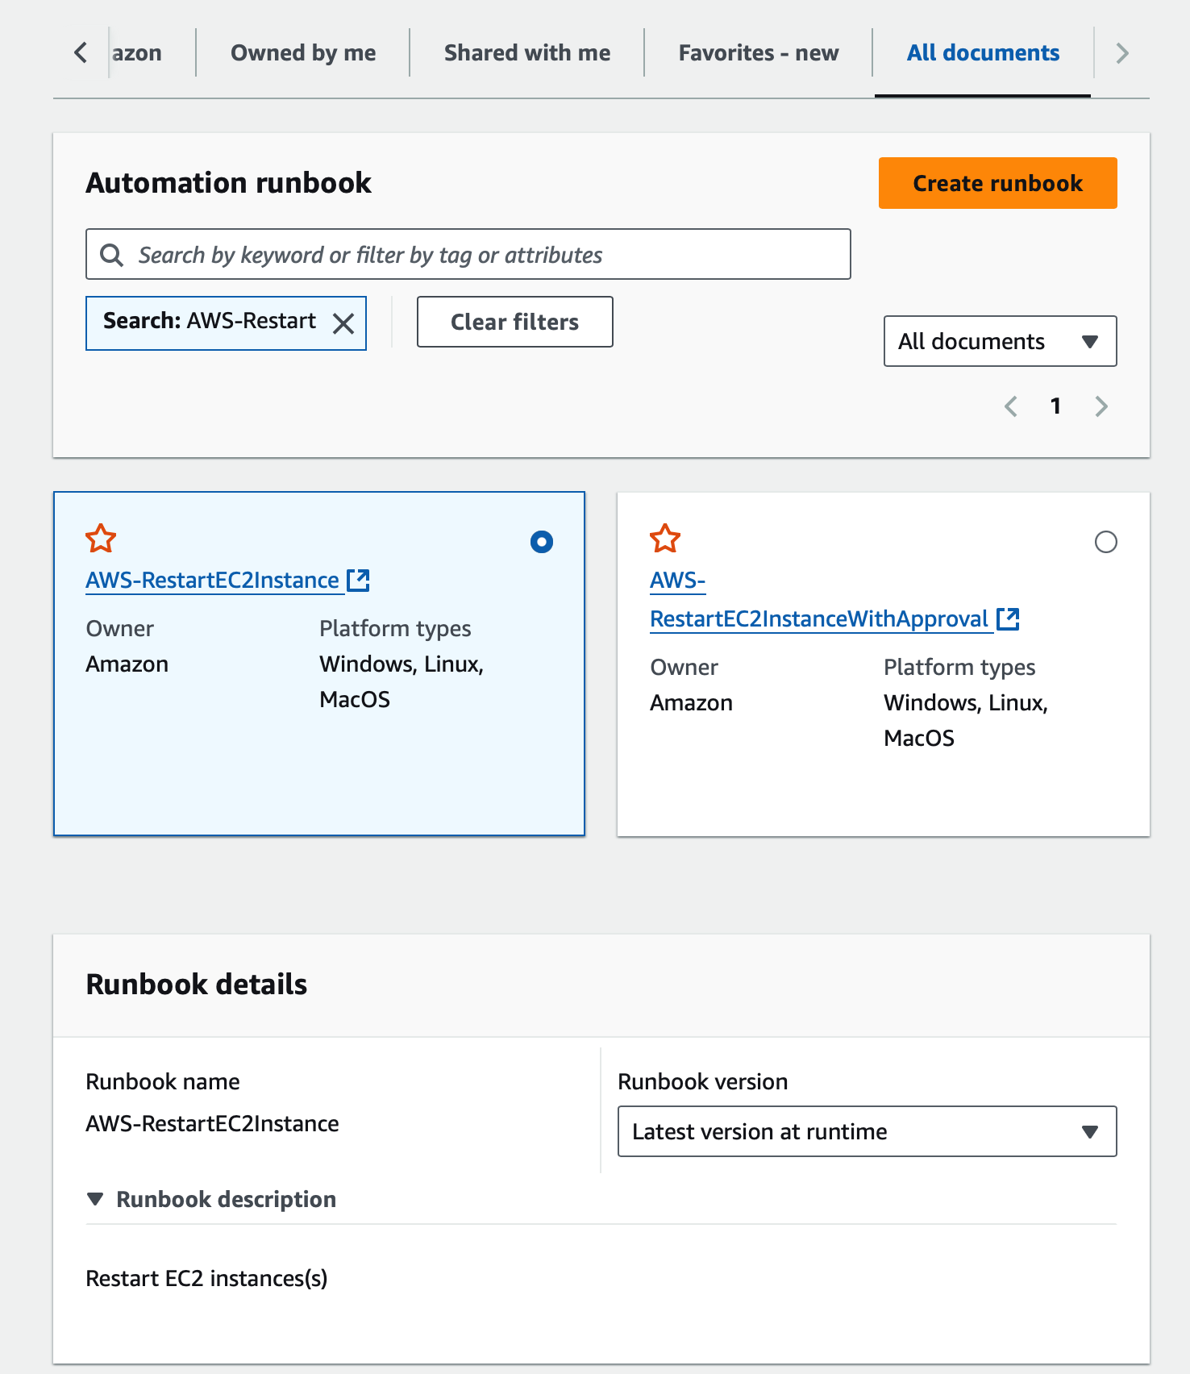Switch to the Owned by me tab
Viewport: 1190px width, 1374px height.
pyautogui.click(x=303, y=53)
